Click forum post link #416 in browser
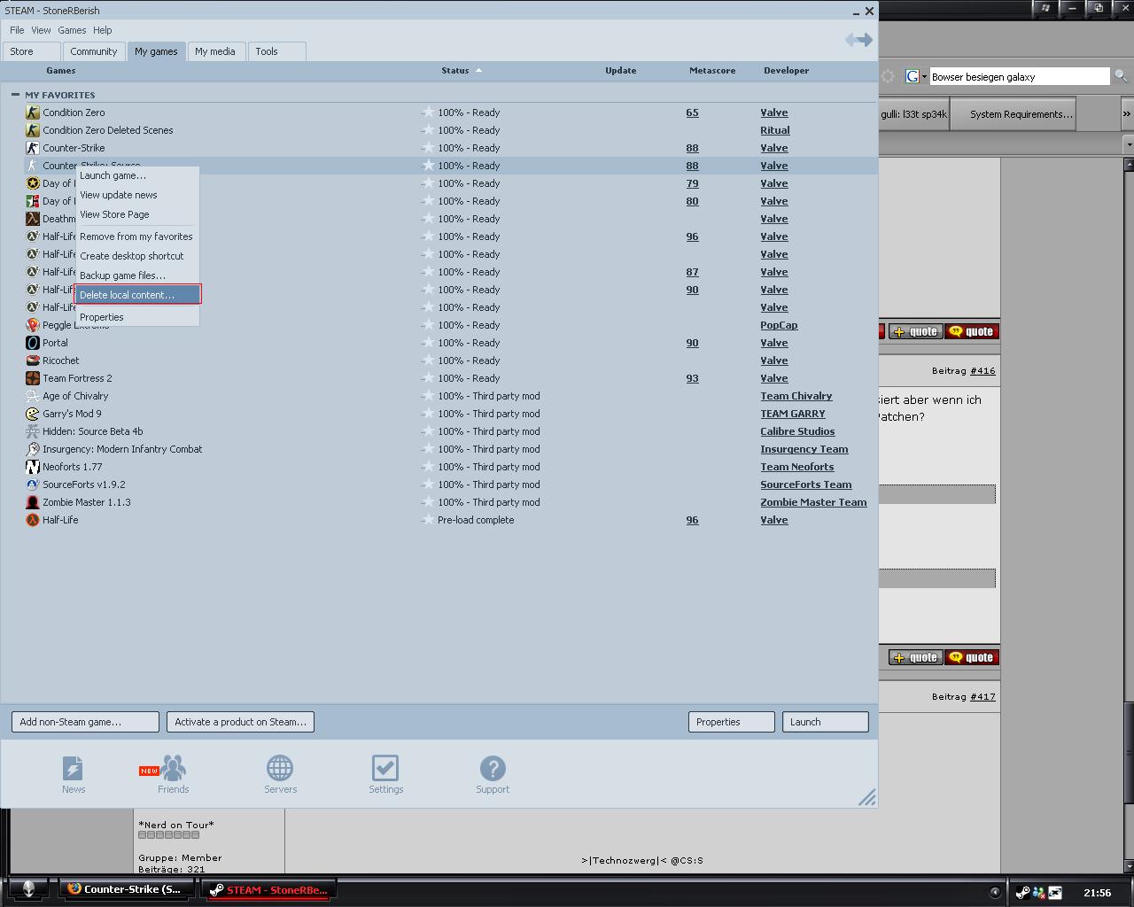Viewport: 1134px width, 907px height. [982, 370]
